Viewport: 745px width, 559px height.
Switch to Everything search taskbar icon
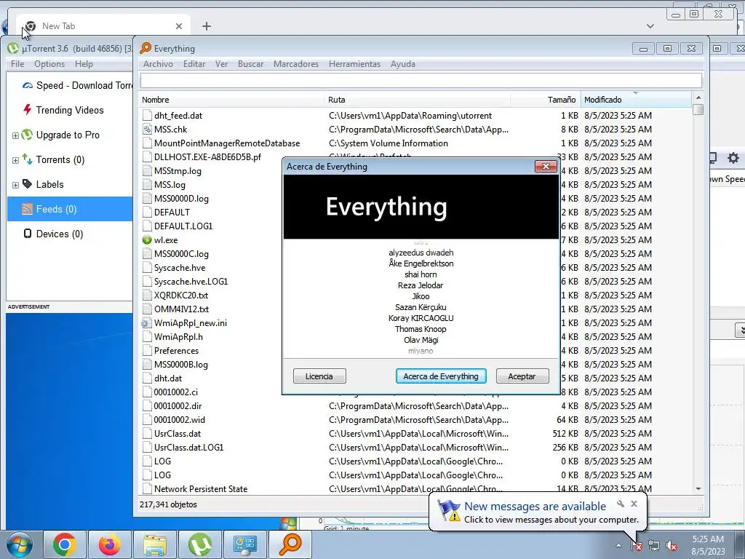(290, 544)
